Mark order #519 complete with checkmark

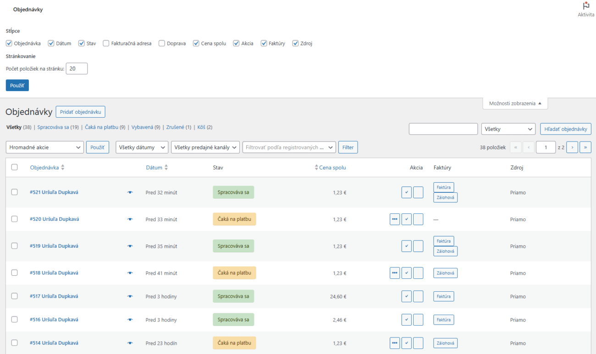[x=406, y=246]
